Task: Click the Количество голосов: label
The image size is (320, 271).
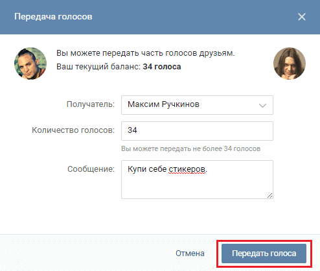Action: pyautogui.click(x=73, y=130)
